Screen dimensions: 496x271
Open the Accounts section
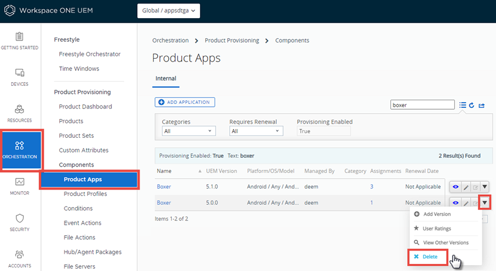(x=19, y=259)
